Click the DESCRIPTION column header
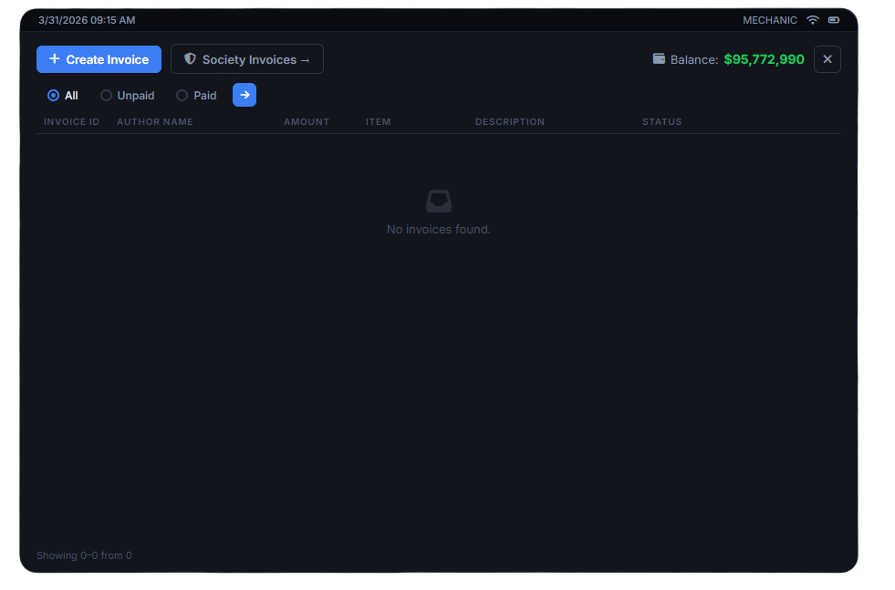The height and width of the screenshot is (590, 895). click(510, 121)
